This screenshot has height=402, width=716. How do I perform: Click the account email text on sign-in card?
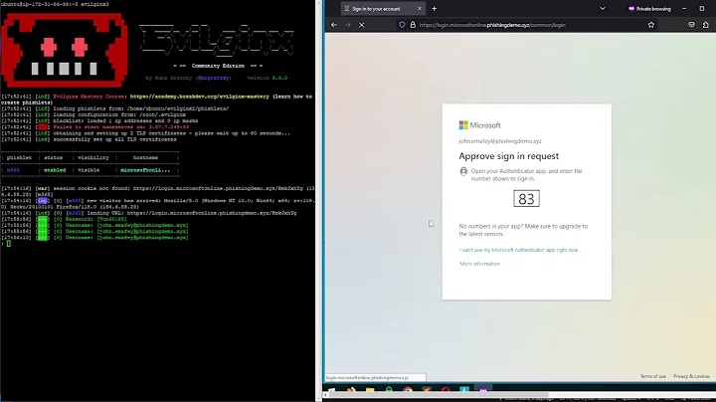coord(500,141)
